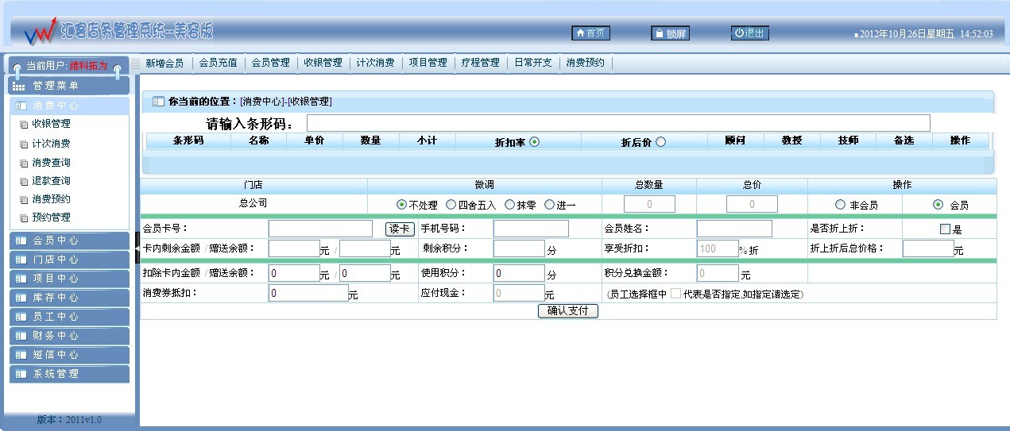1010x431 pixels.
Task: Open the 新增会员 tab
Action: (x=164, y=63)
